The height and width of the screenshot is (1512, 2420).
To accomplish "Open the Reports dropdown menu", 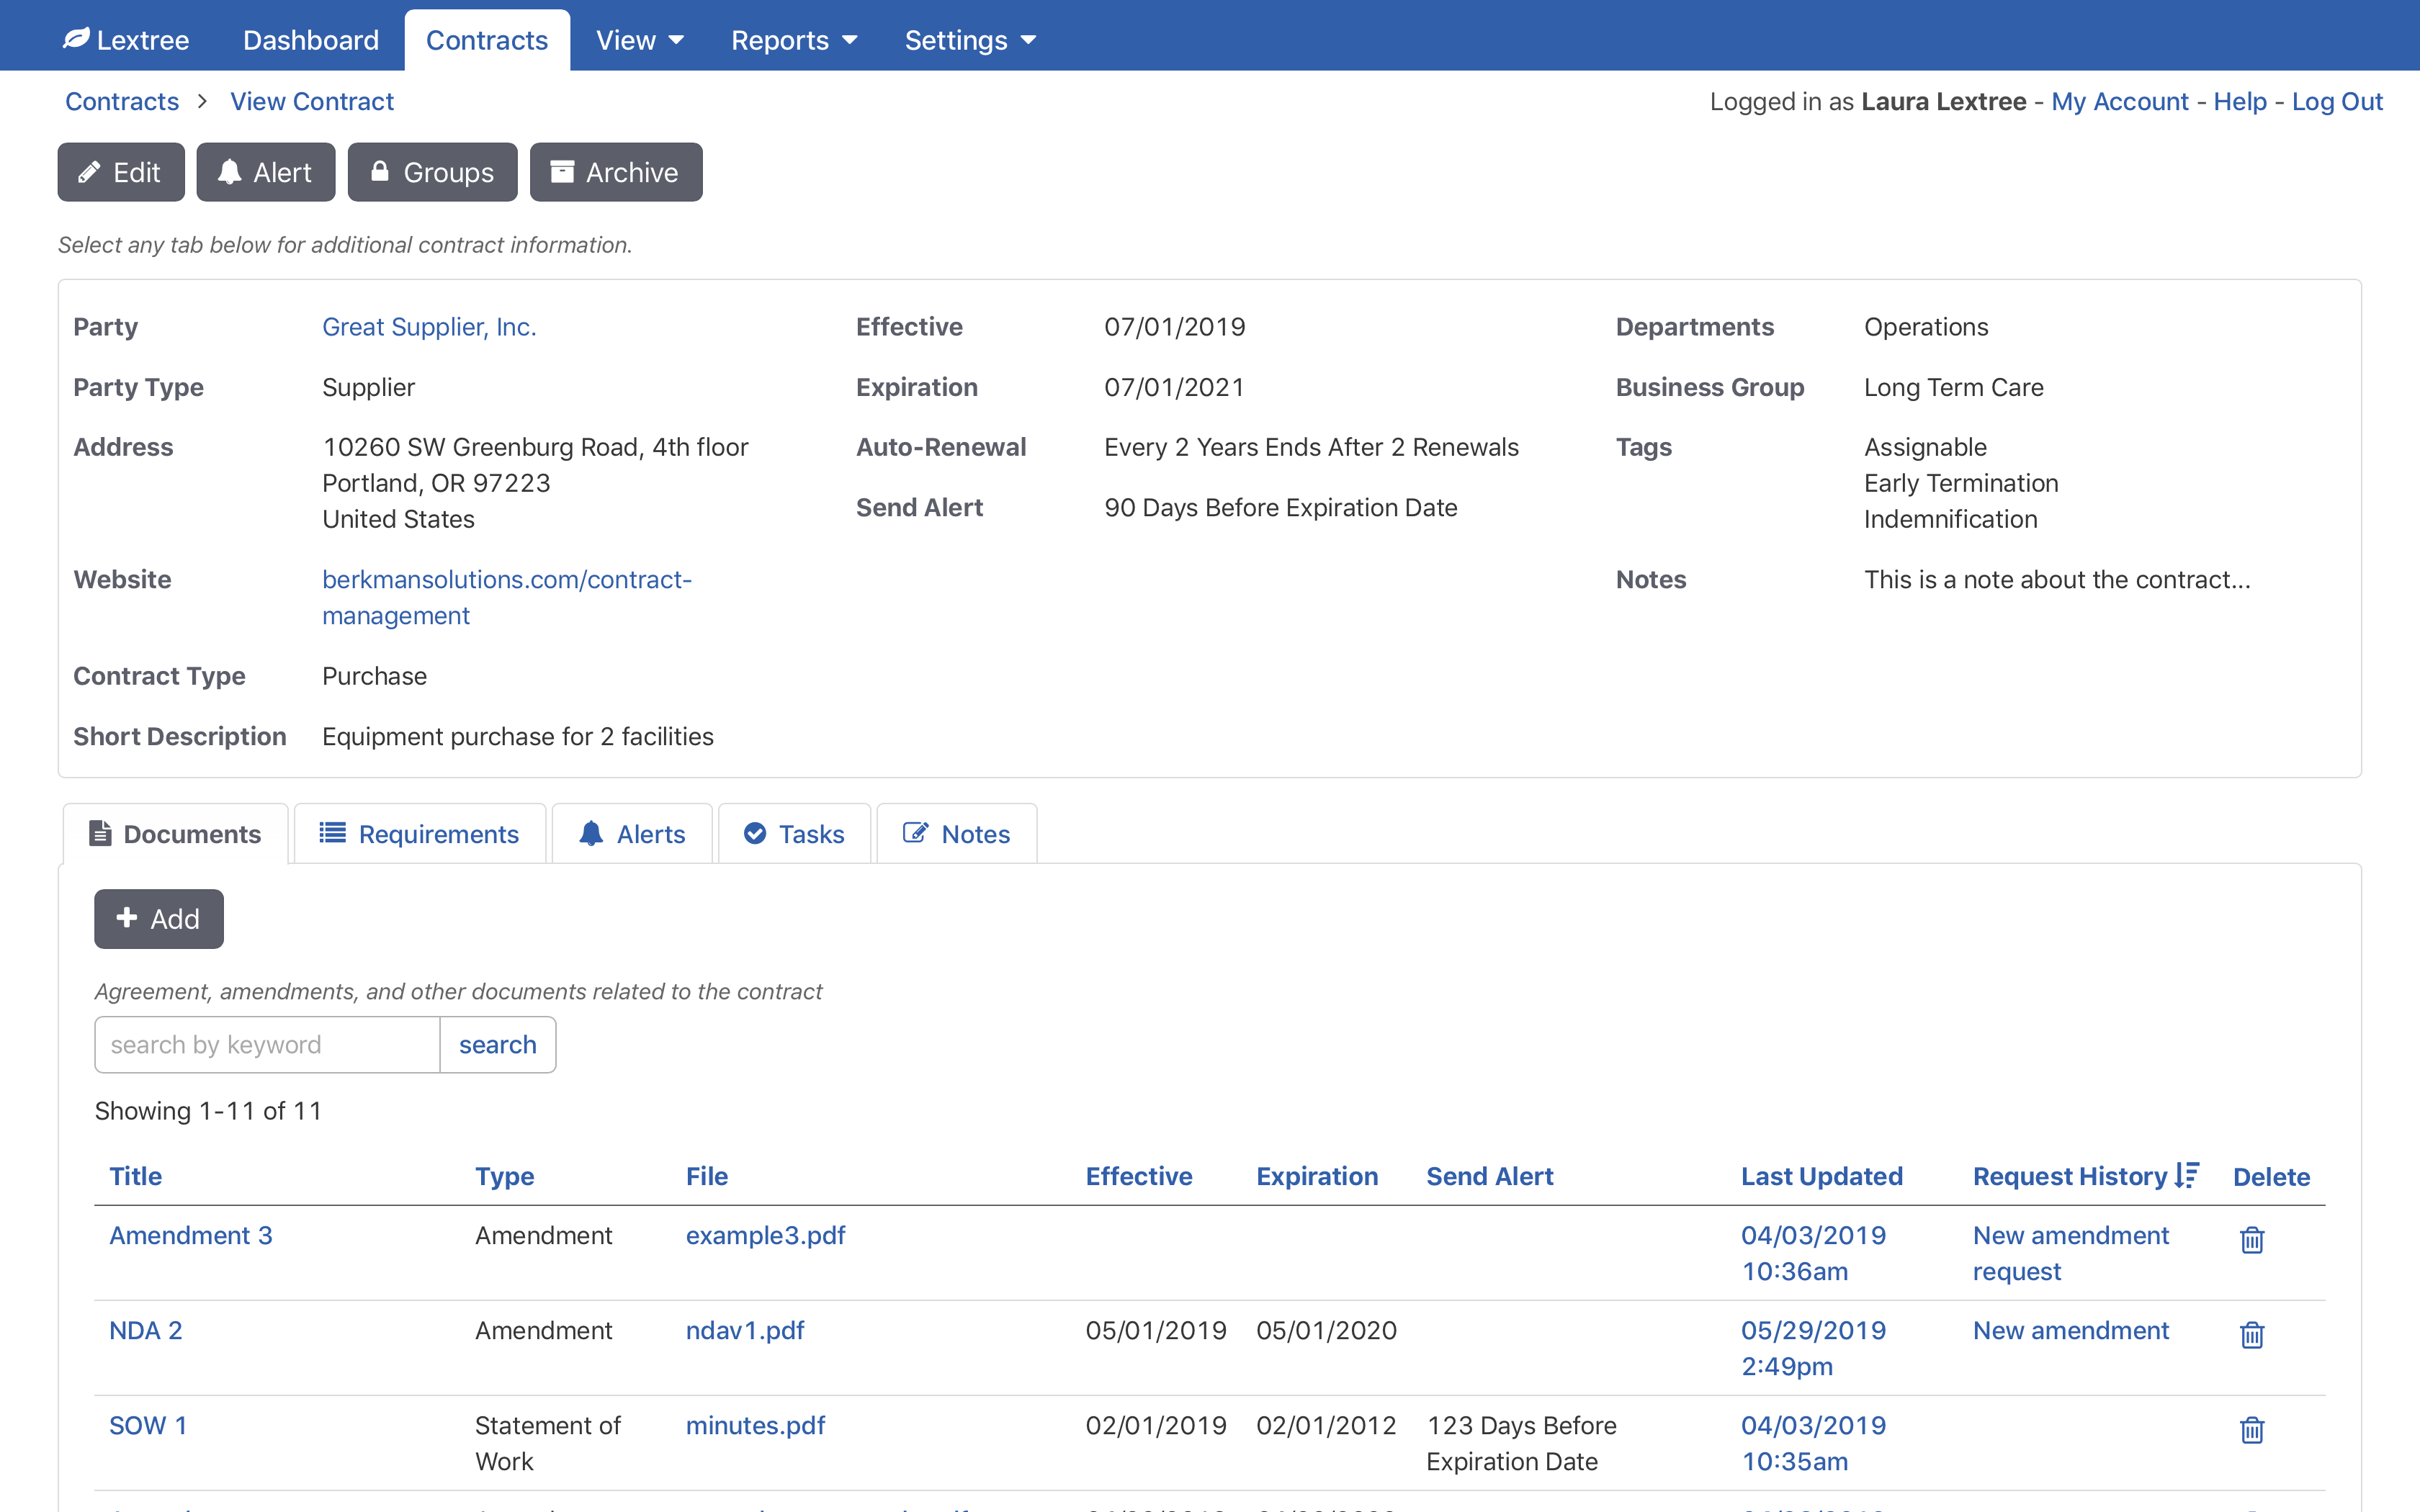I will pyautogui.click(x=794, y=40).
